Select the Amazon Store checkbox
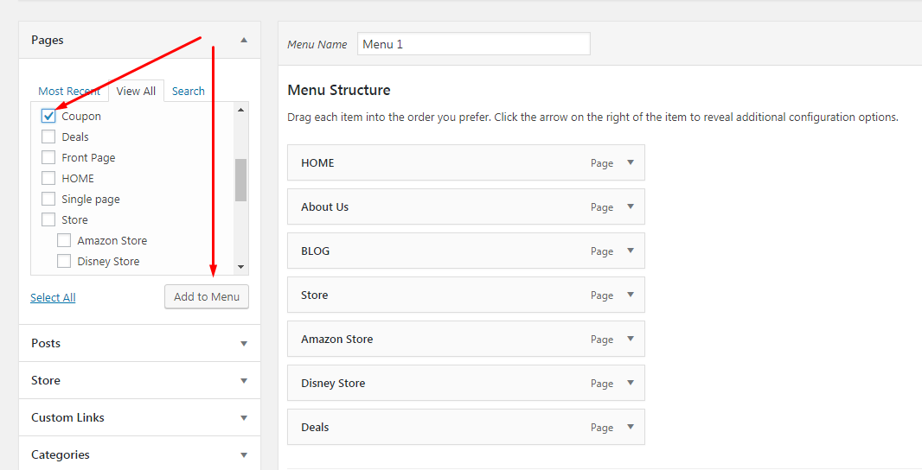 [x=64, y=240]
